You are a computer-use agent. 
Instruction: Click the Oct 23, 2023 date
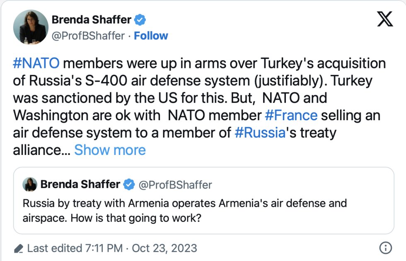(164, 248)
